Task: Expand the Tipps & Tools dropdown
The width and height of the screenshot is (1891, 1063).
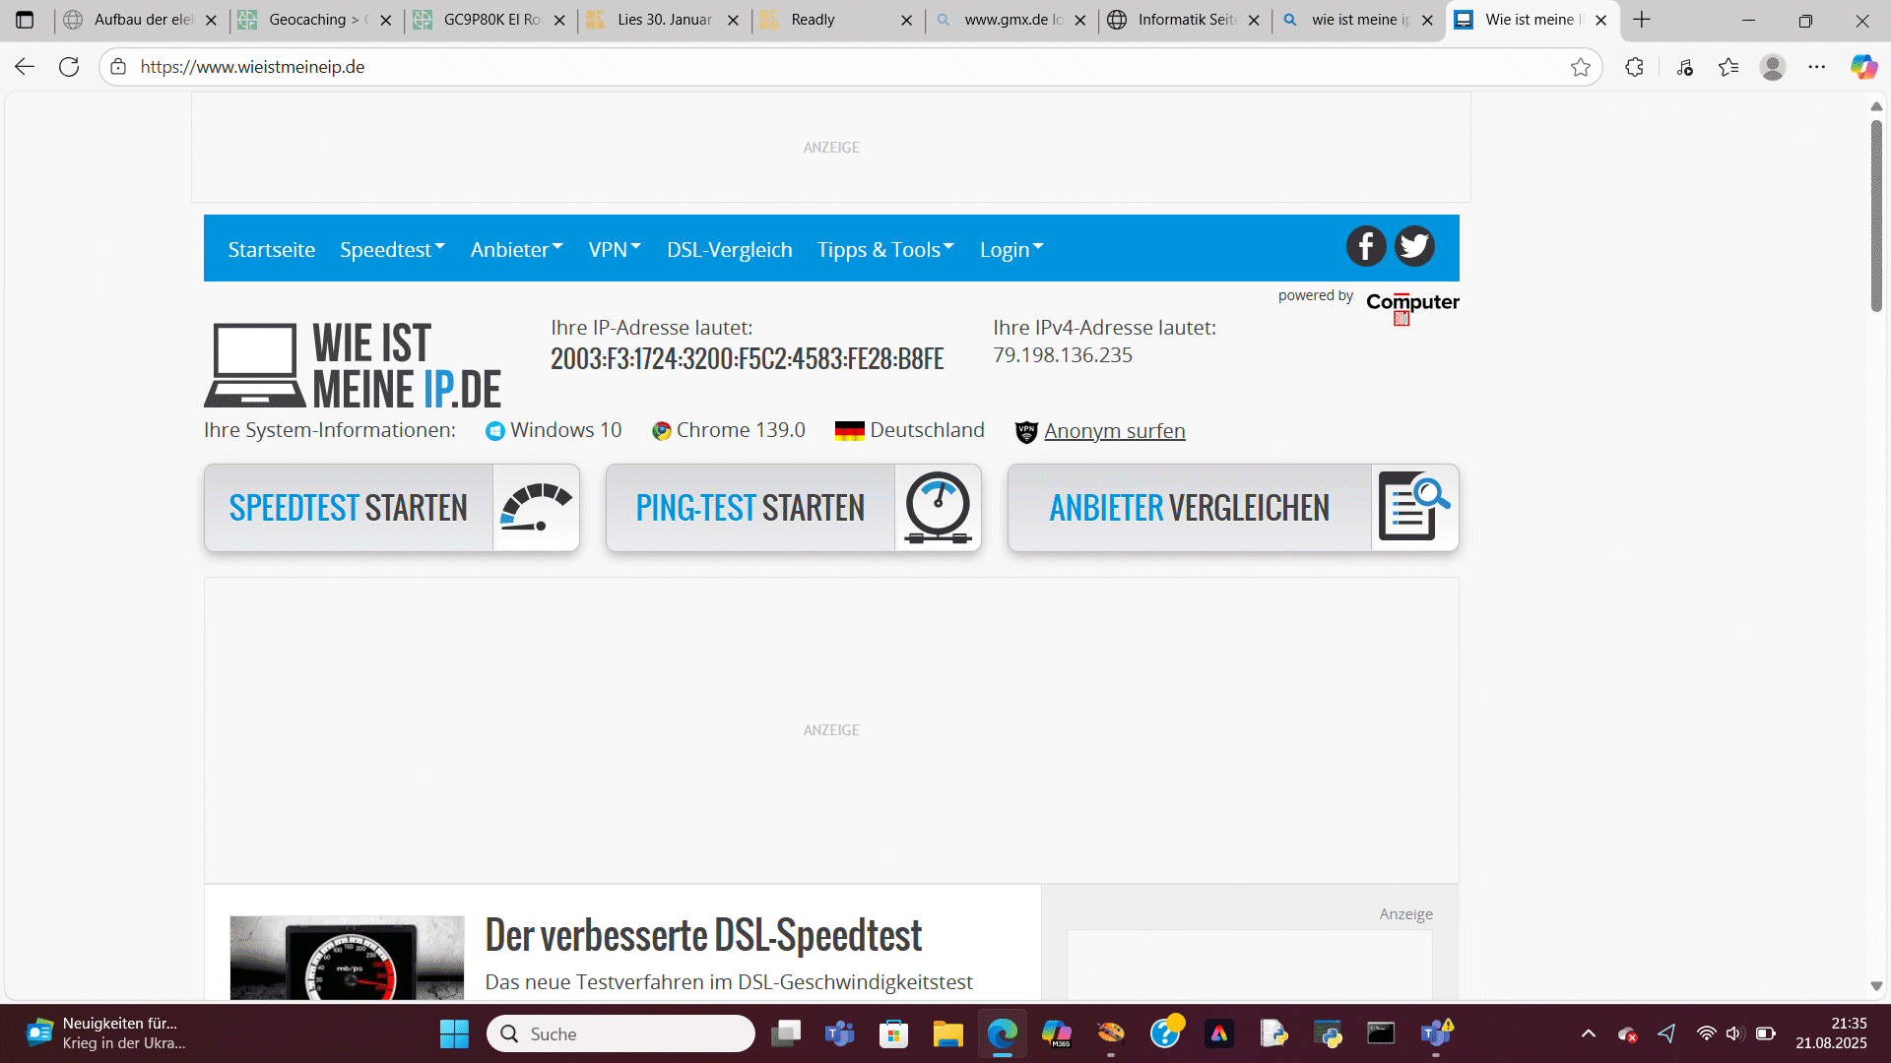Action: point(885,250)
